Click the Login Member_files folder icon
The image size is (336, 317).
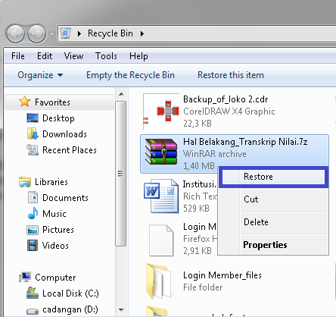coord(160,281)
